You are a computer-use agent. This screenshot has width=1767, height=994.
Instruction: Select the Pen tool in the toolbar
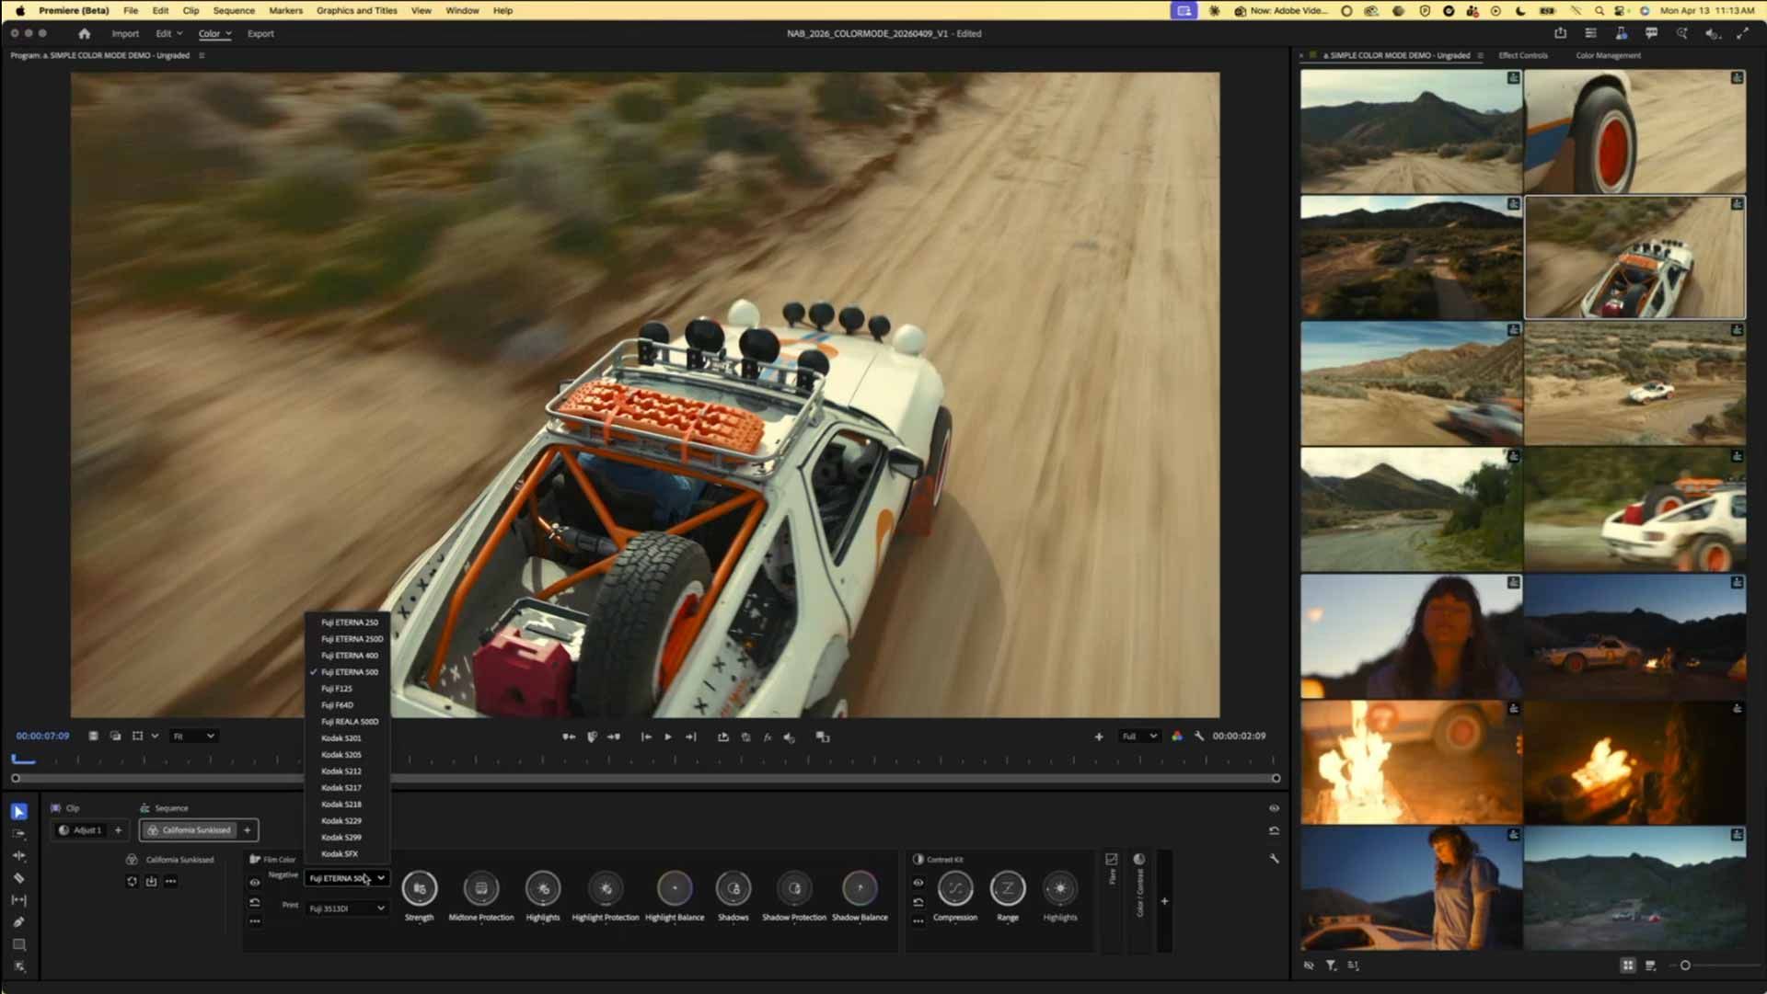click(18, 922)
